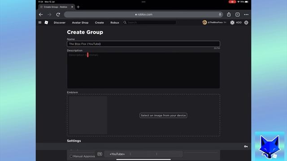
Task: Click the search magnifier icon
Action: tap(125, 22)
